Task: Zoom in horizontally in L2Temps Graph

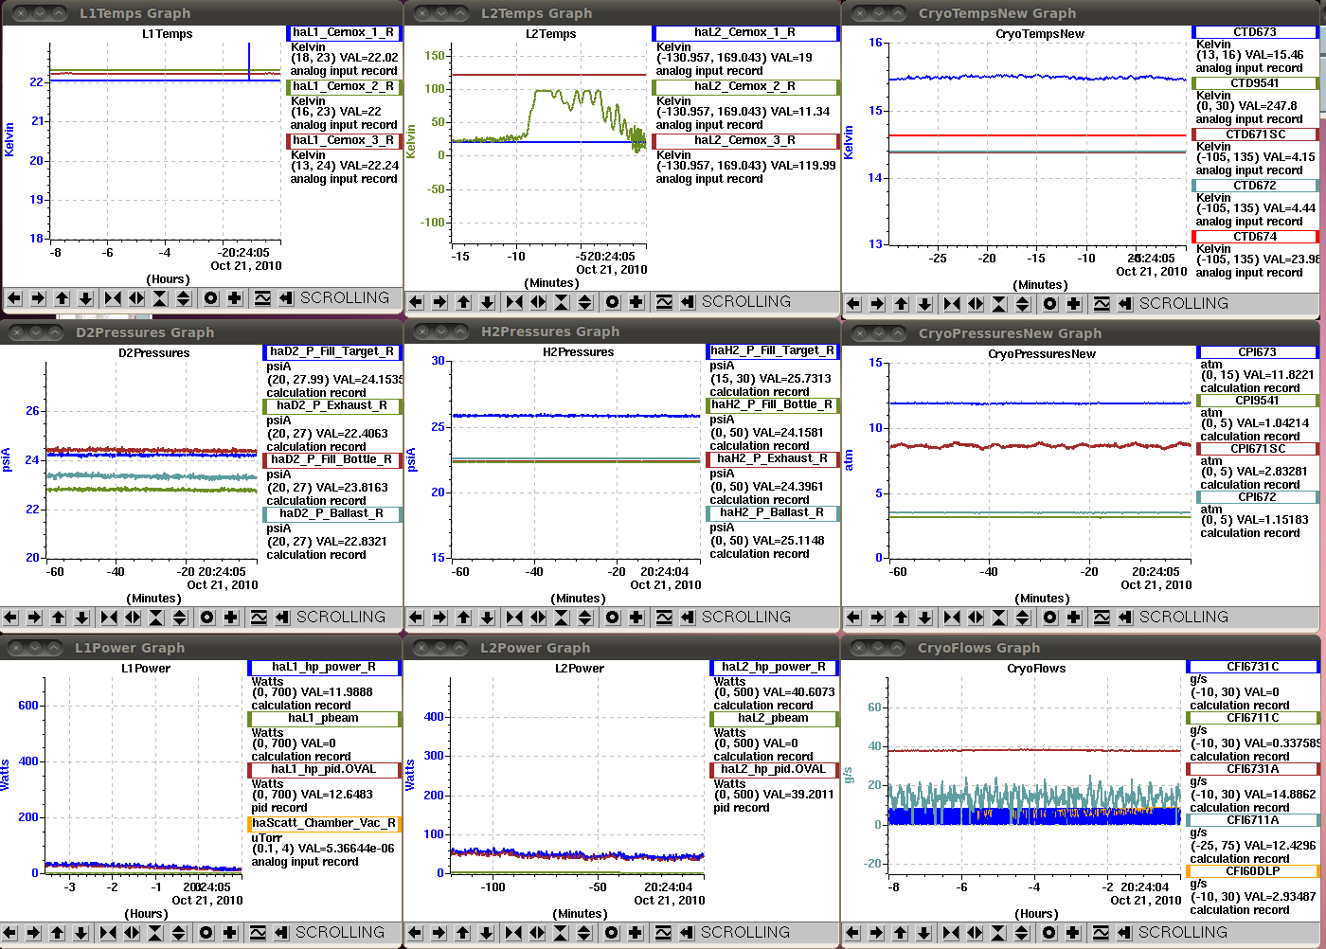Action: click(514, 302)
